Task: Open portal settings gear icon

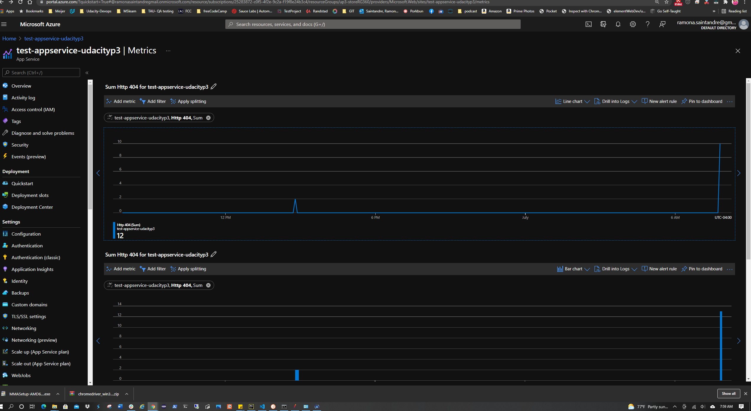Action: pos(633,24)
